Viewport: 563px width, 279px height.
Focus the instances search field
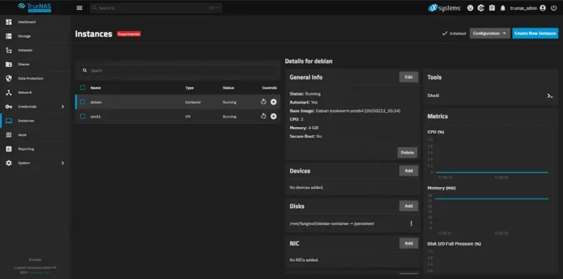[178, 71]
